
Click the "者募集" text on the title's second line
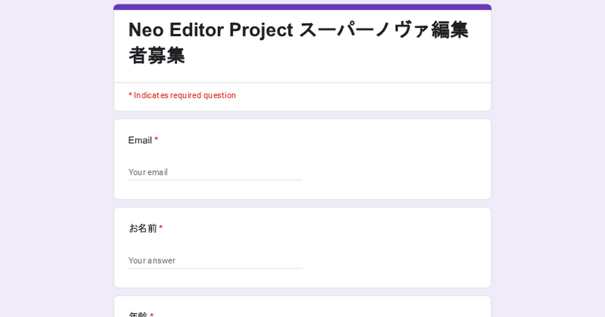click(x=156, y=56)
